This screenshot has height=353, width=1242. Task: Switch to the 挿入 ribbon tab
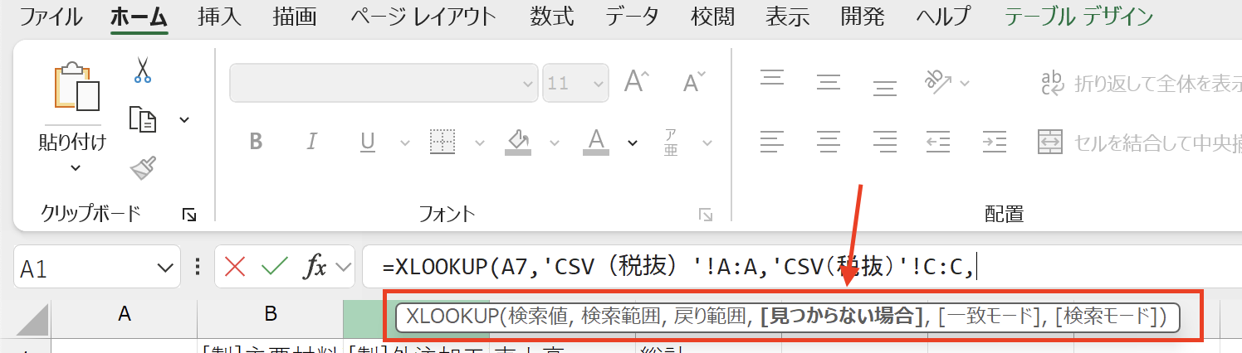click(219, 17)
